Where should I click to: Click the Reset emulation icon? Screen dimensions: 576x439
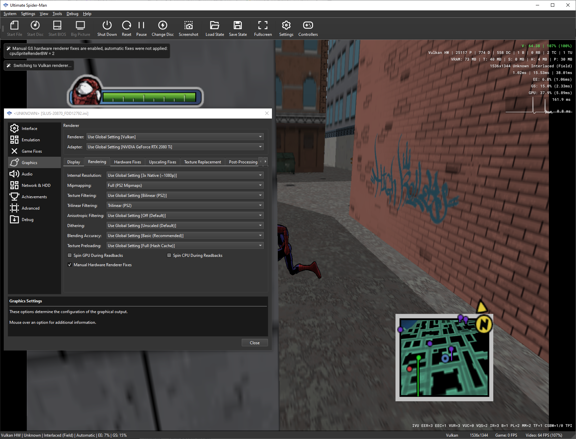(x=126, y=28)
